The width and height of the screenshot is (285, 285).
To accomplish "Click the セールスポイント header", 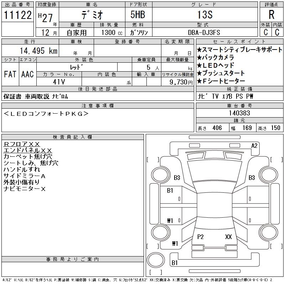I will [239, 41].
